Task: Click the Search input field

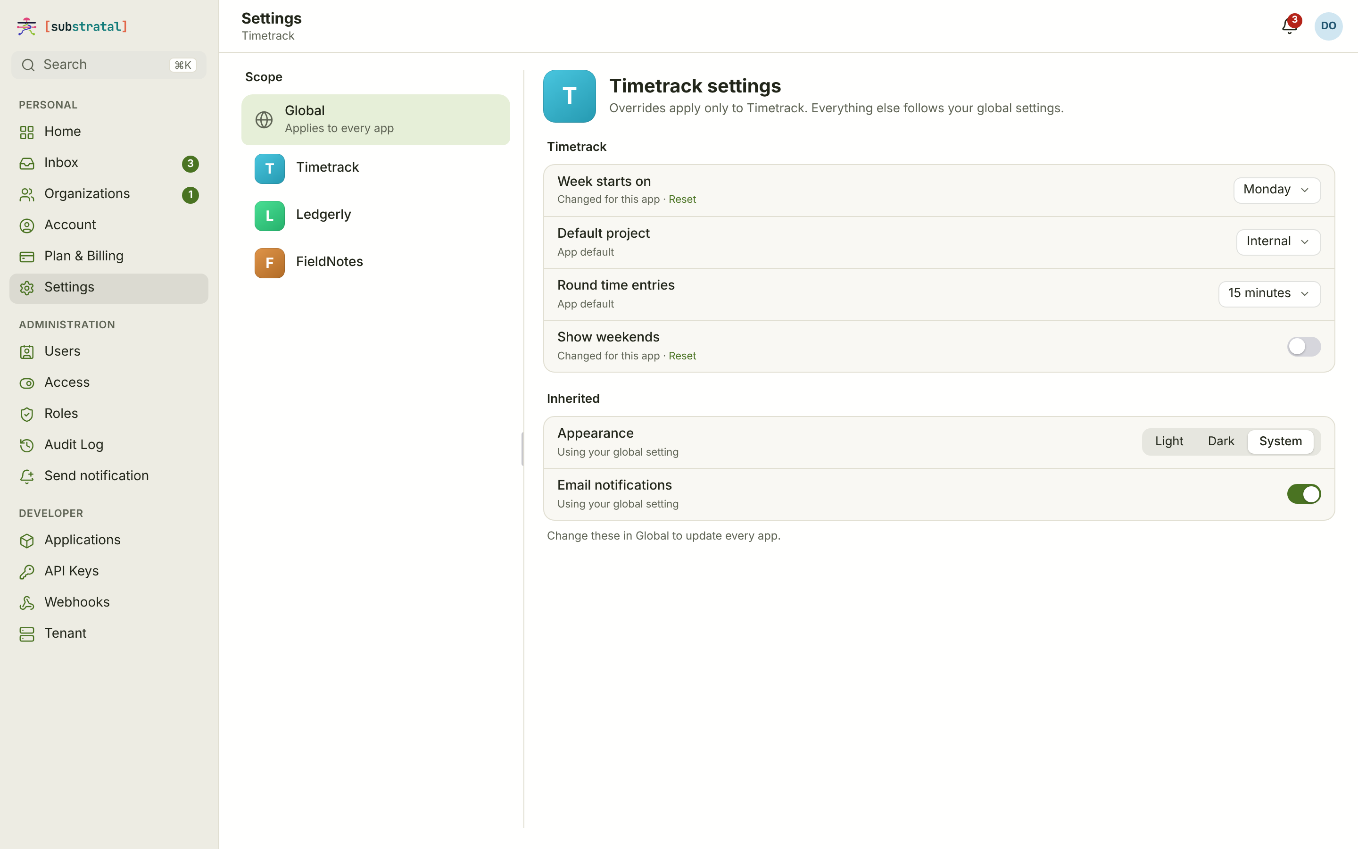Action: 108,65
